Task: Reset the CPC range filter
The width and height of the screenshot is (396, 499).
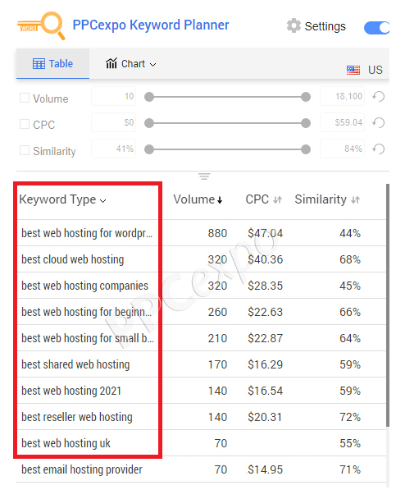Action: (x=379, y=123)
